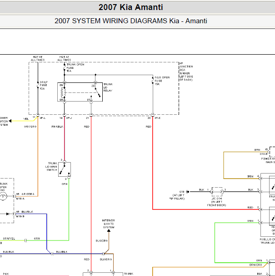The image size is (275, 276).
Task: Click the arrow pointing to the Interior Lights System
Action: click(x=109, y=230)
